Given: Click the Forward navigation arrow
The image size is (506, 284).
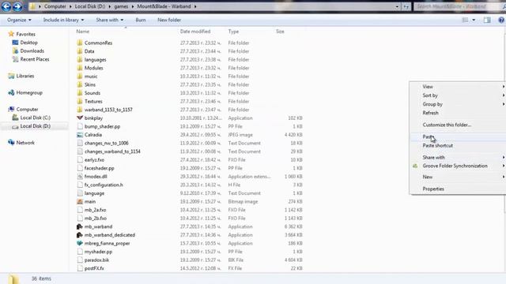Looking at the screenshot, I should pos(17,6).
